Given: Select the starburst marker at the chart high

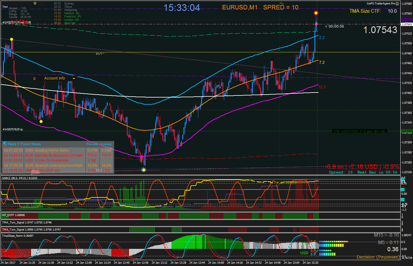Looking at the screenshot, I should coord(316,13).
